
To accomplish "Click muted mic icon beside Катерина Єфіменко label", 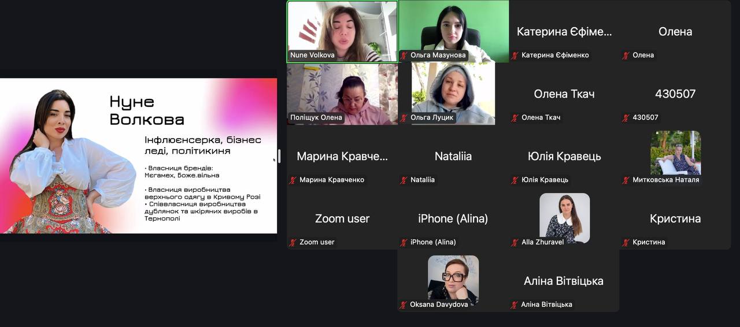I will (515, 55).
